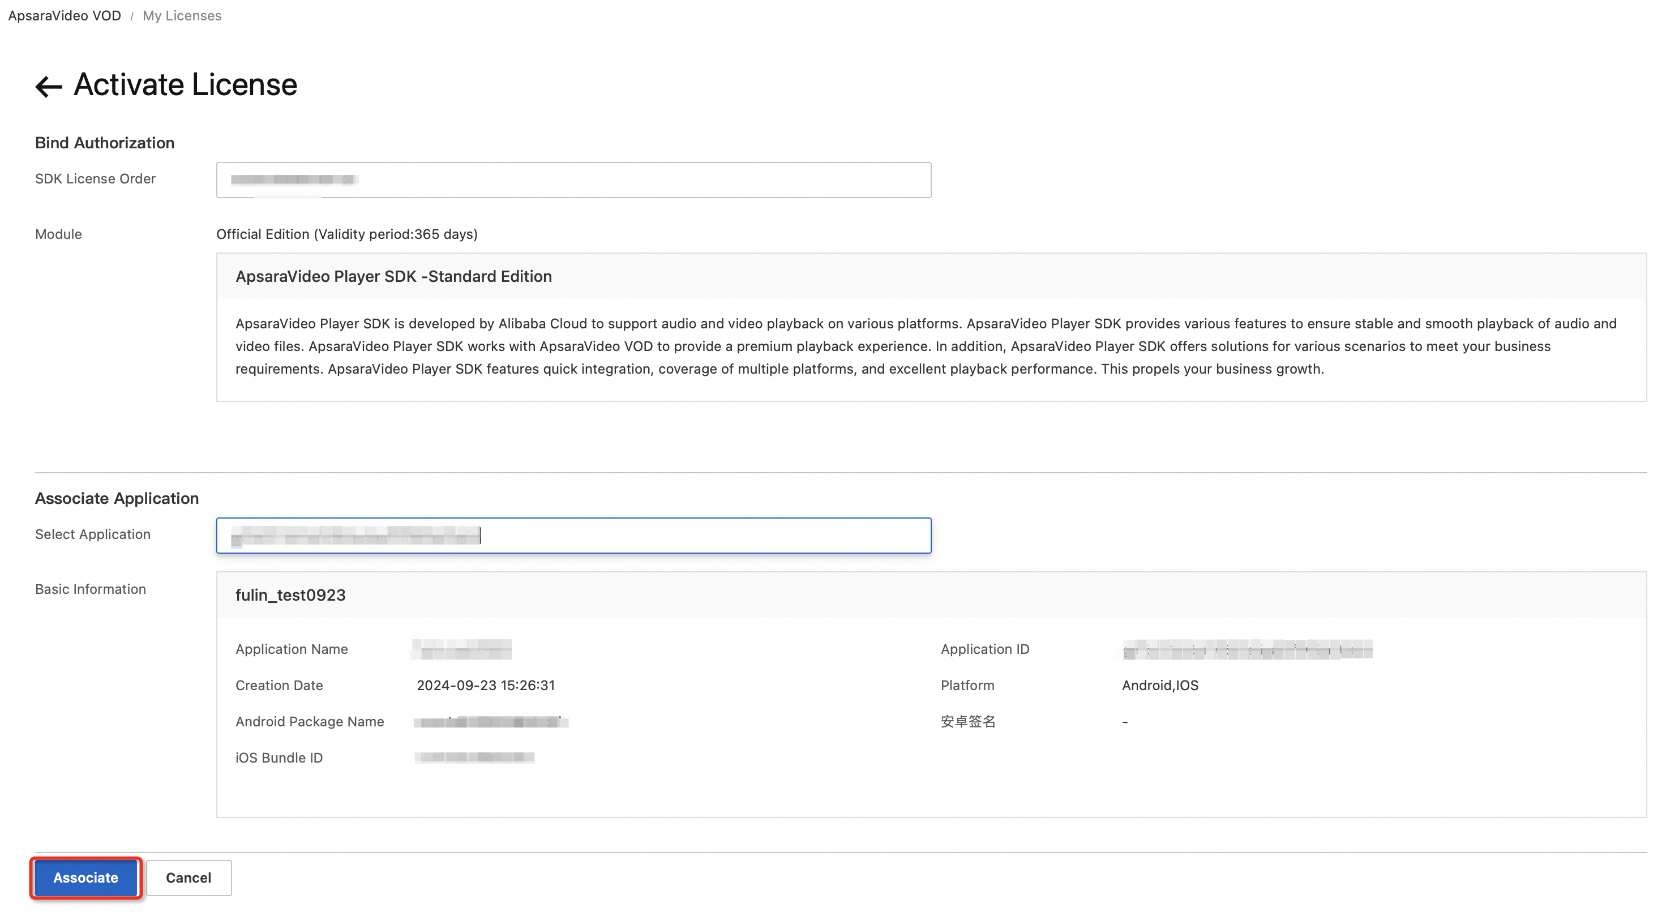Click the Associate Application section title
The height and width of the screenshot is (916, 1662).
coord(117,499)
